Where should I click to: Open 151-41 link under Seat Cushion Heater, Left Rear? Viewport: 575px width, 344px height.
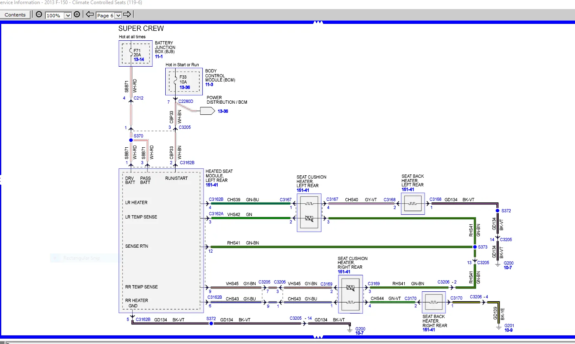tap(303, 190)
